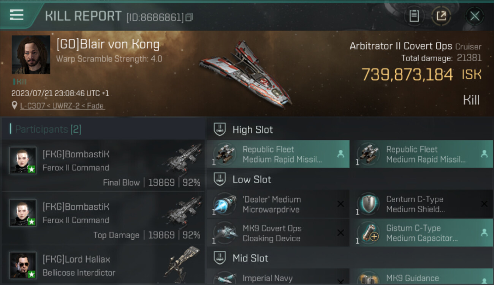This screenshot has height=285, width=494.
Task: View Blair von Kong's portrait
Action: click(31, 54)
